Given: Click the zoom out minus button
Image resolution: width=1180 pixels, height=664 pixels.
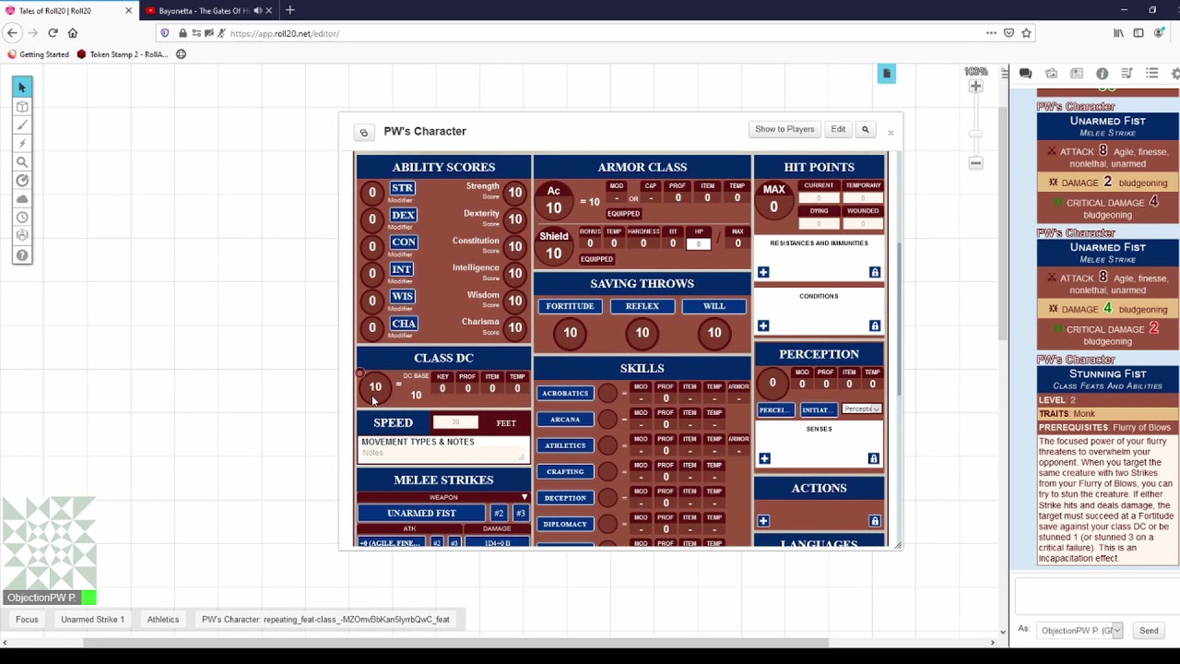Looking at the screenshot, I should pyautogui.click(x=975, y=163).
